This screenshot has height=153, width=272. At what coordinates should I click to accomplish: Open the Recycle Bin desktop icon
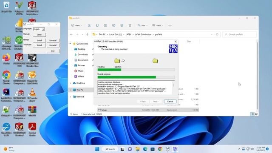click(6, 7)
